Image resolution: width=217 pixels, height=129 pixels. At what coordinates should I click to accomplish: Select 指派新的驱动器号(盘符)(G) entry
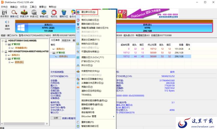pos(94,101)
